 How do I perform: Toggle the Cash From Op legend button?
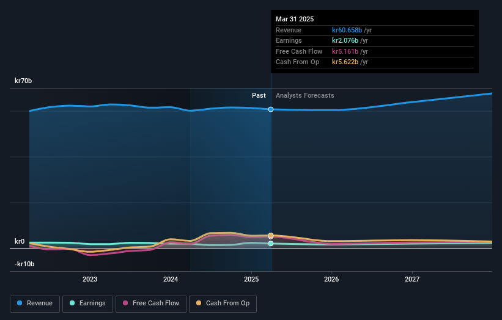coord(223,304)
